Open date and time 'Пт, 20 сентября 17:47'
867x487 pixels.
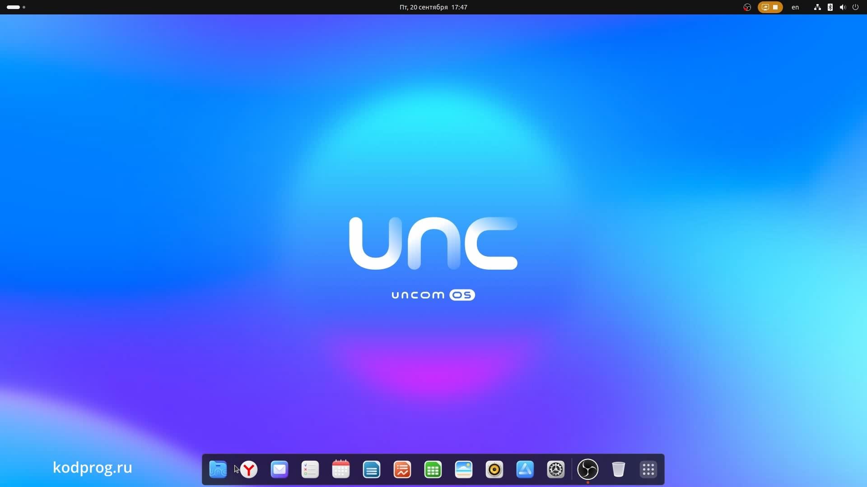(x=433, y=7)
